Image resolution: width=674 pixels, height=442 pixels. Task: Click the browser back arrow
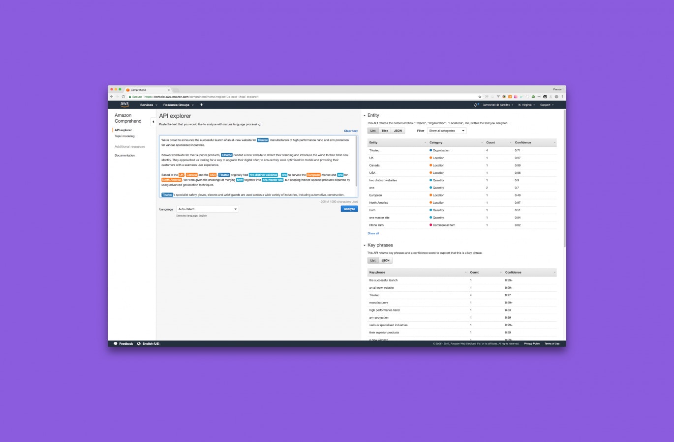[x=112, y=97]
